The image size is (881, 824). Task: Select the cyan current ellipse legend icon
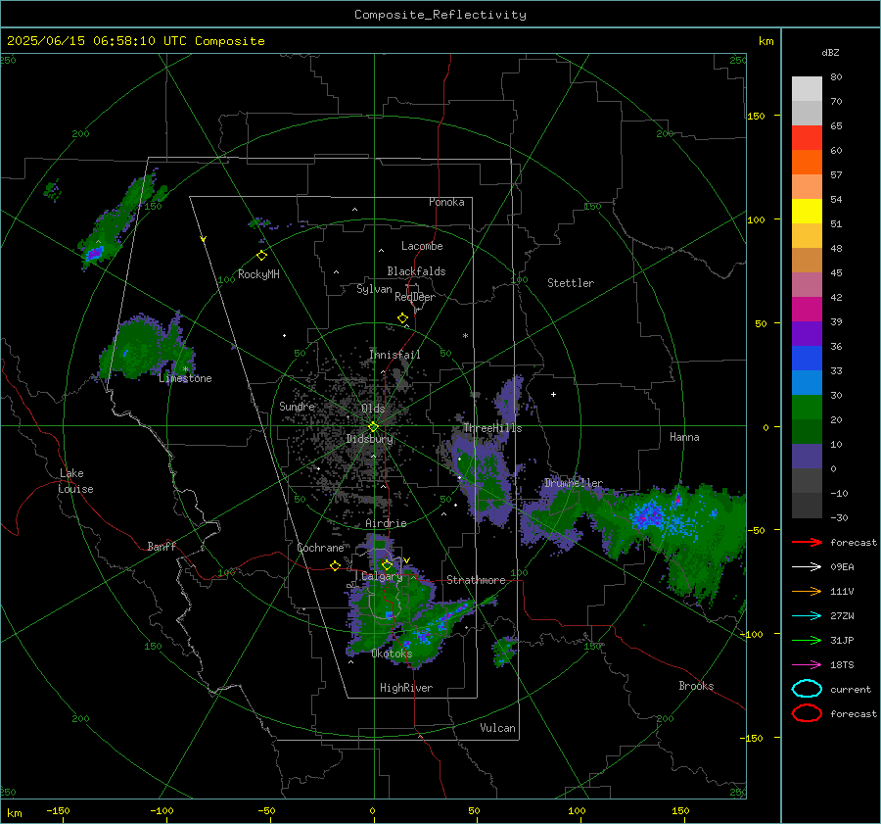pyautogui.click(x=807, y=689)
